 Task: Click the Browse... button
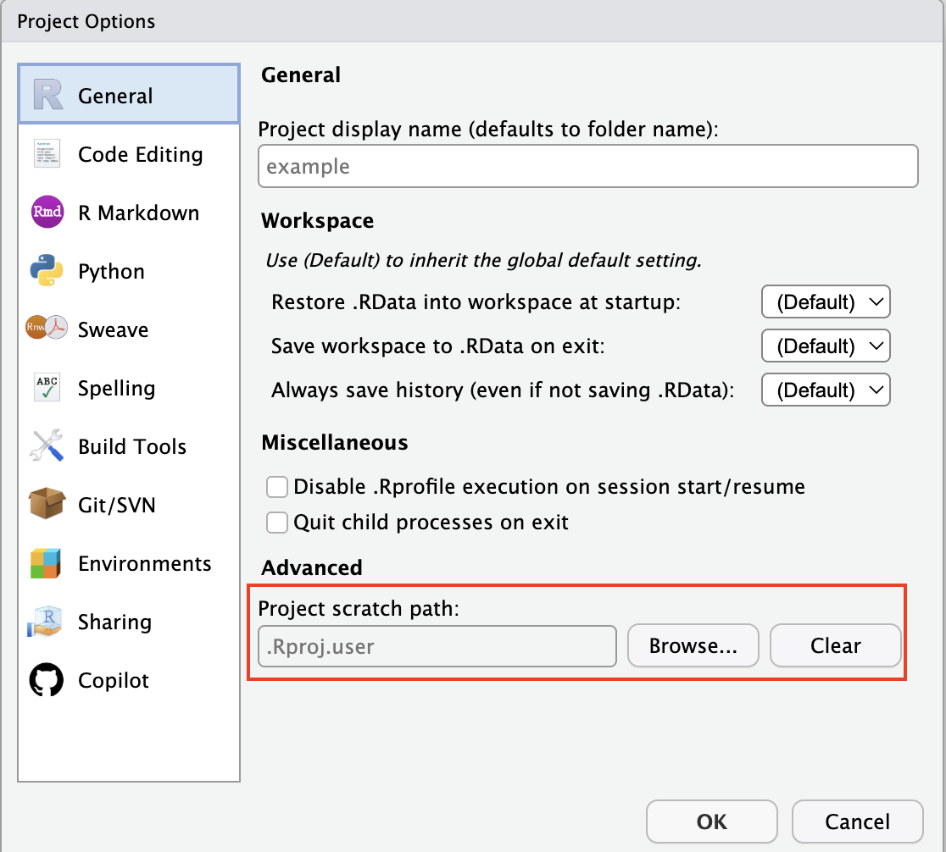point(693,646)
